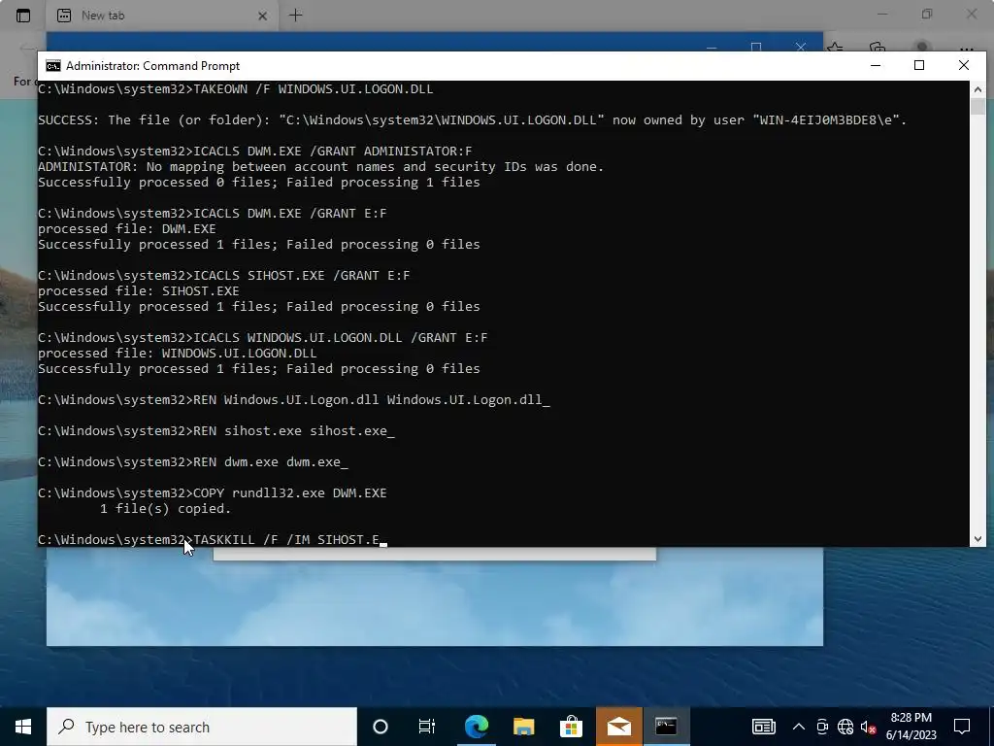Image resolution: width=994 pixels, height=746 pixels.
Task: Click the Command Prompt title bar icon
Action: pyautogui.click(x=53, y=66)
